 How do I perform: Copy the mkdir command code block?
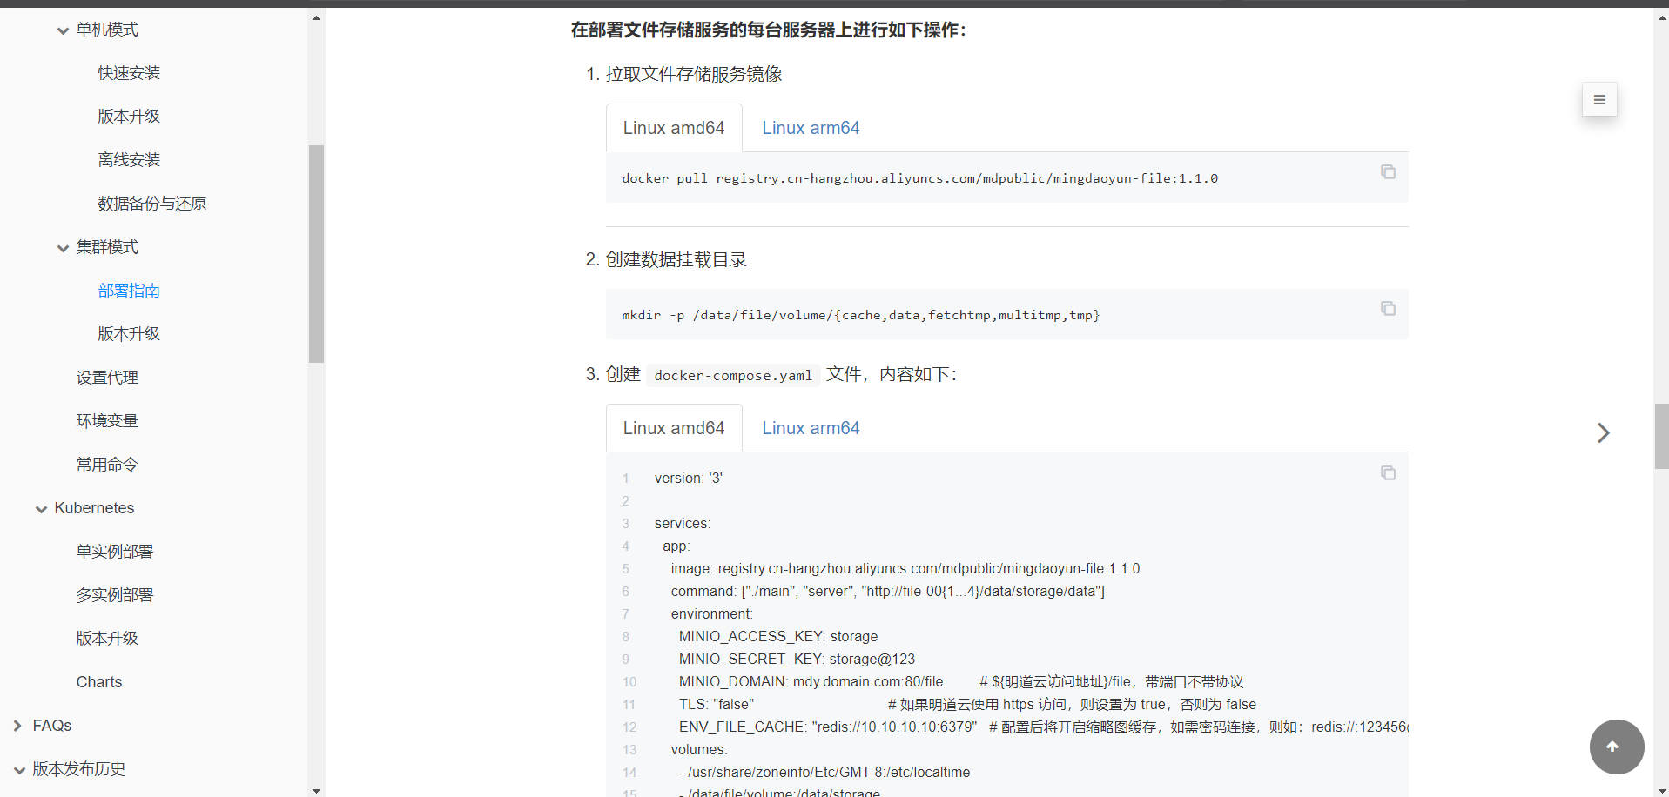pyautogui.click(x=1388, y=309)
